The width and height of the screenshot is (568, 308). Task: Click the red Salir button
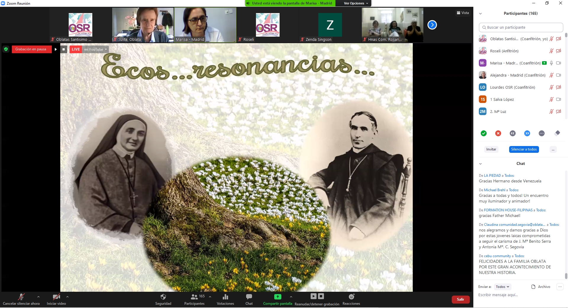click(461, 299)
